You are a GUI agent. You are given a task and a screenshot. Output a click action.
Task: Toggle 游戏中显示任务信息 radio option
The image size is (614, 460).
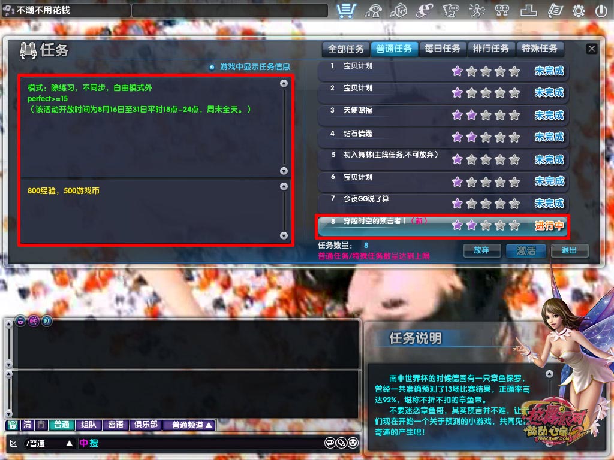[212, 67]
